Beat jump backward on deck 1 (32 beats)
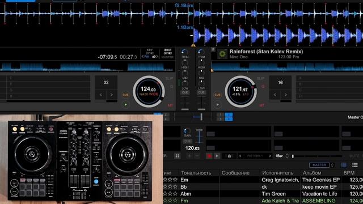The image size is (363, 204). pyautogui.click(x=101, y=95)
